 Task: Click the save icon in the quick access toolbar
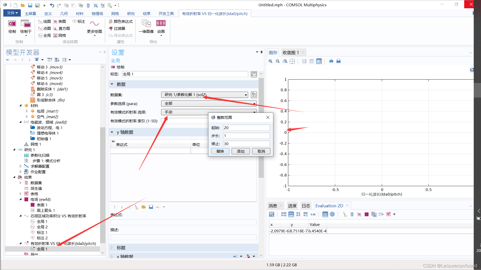[x=30, y=5]
